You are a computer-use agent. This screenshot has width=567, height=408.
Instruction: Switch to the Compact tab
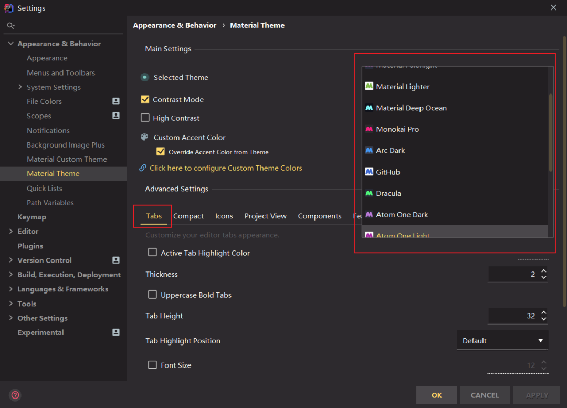[188, 216]
